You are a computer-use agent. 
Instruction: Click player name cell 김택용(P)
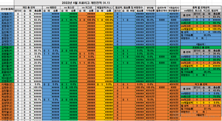coord(7,48)
